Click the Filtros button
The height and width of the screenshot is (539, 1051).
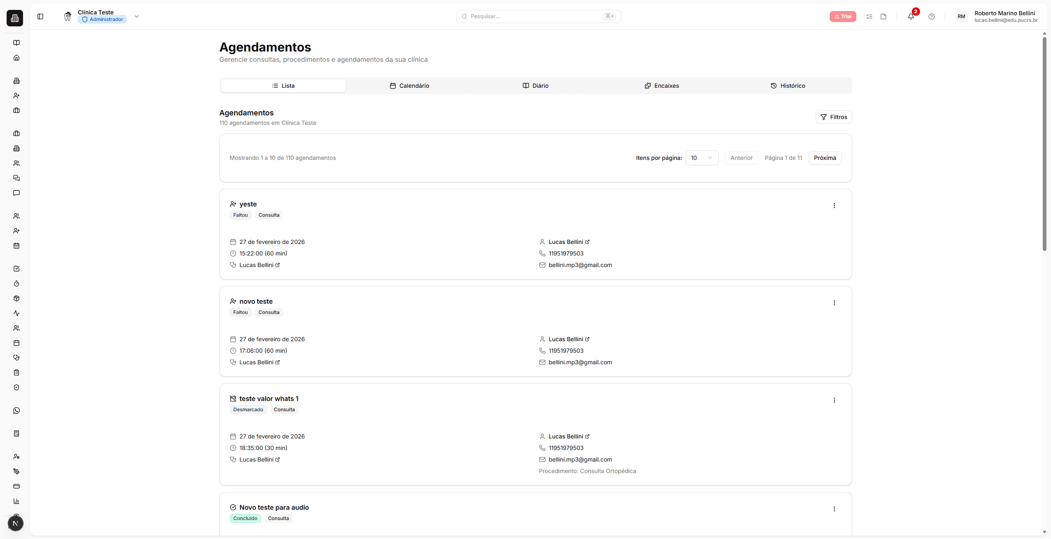click(x=834, y=117)
